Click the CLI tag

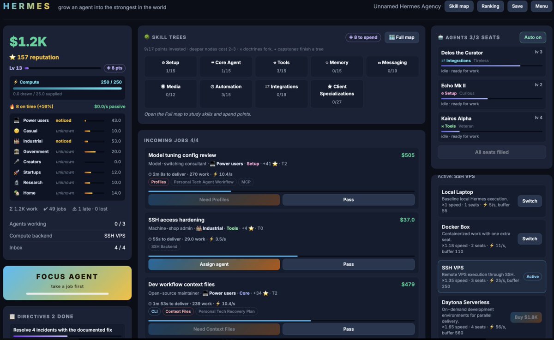tap(154, 311)
